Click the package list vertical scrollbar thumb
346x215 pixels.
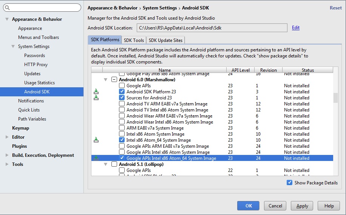[x=335, y=98]
